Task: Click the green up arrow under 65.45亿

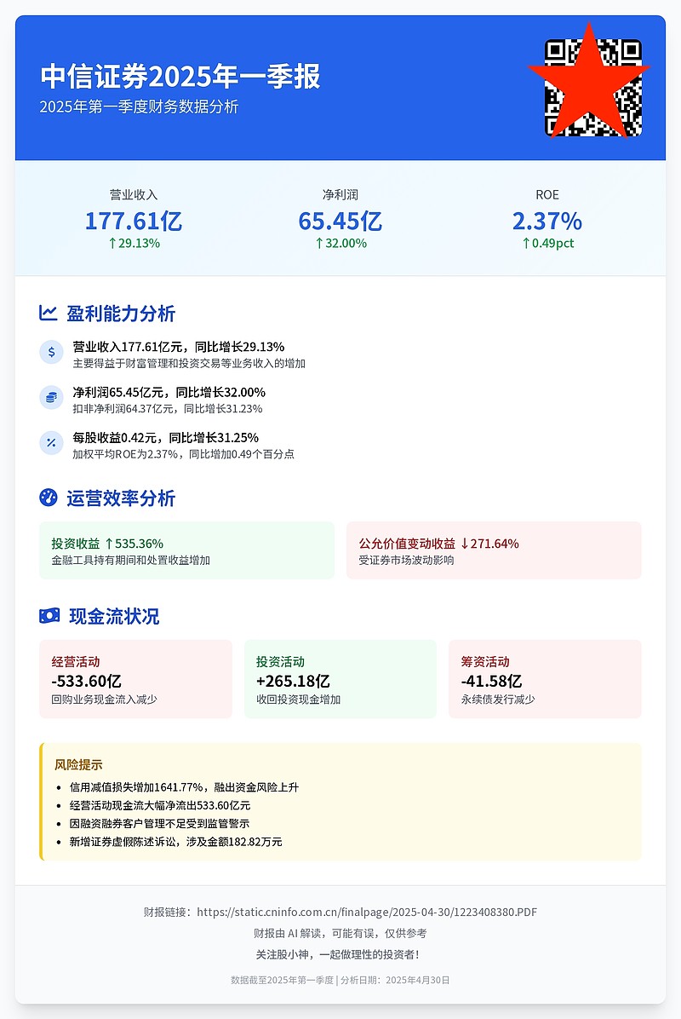Action: [x=320, y=243]
